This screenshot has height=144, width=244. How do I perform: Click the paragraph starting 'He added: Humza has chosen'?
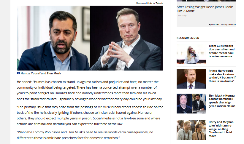point(90,90)
